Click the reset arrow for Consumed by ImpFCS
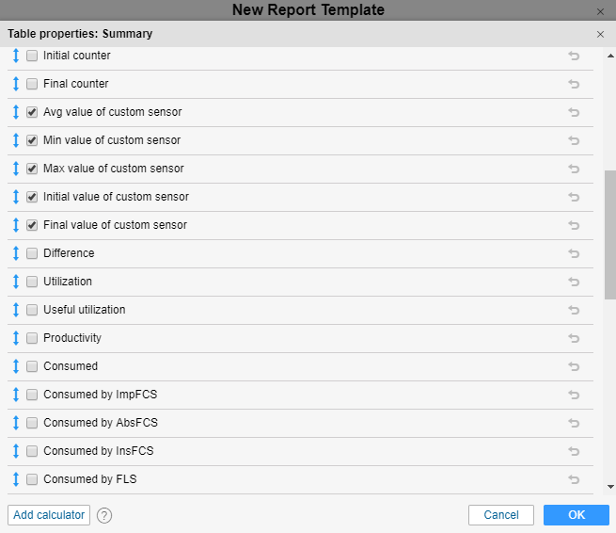Image resolution: width=616 pixels, height=533 pixels. point(574,395)
